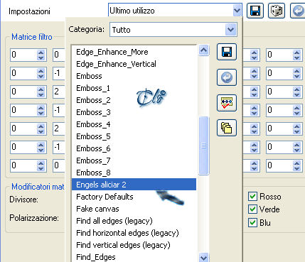This screenshot has width=305, height=262.
Task: Click the scroll down arrow of the preset list
Action: [204, 257]
